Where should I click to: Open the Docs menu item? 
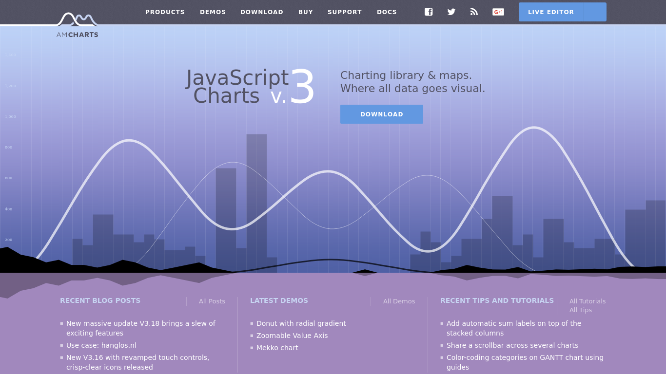click(x=387, y=12)
